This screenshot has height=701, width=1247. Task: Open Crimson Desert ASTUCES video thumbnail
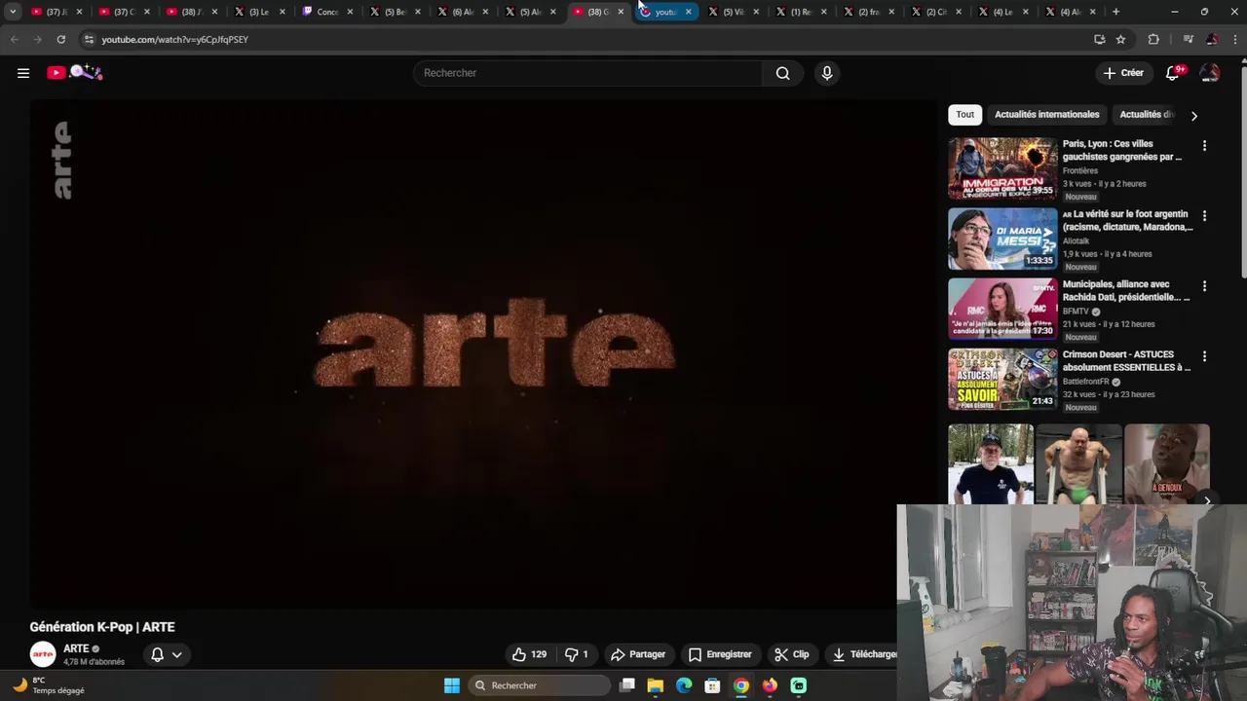1002,379
